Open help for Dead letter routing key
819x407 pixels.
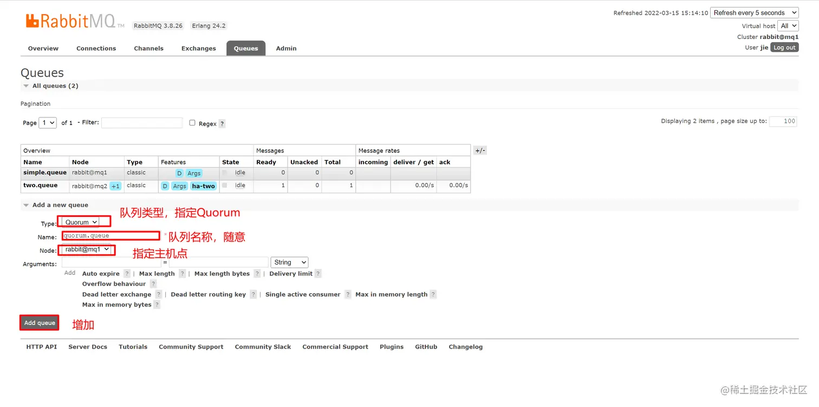point(253,294)
